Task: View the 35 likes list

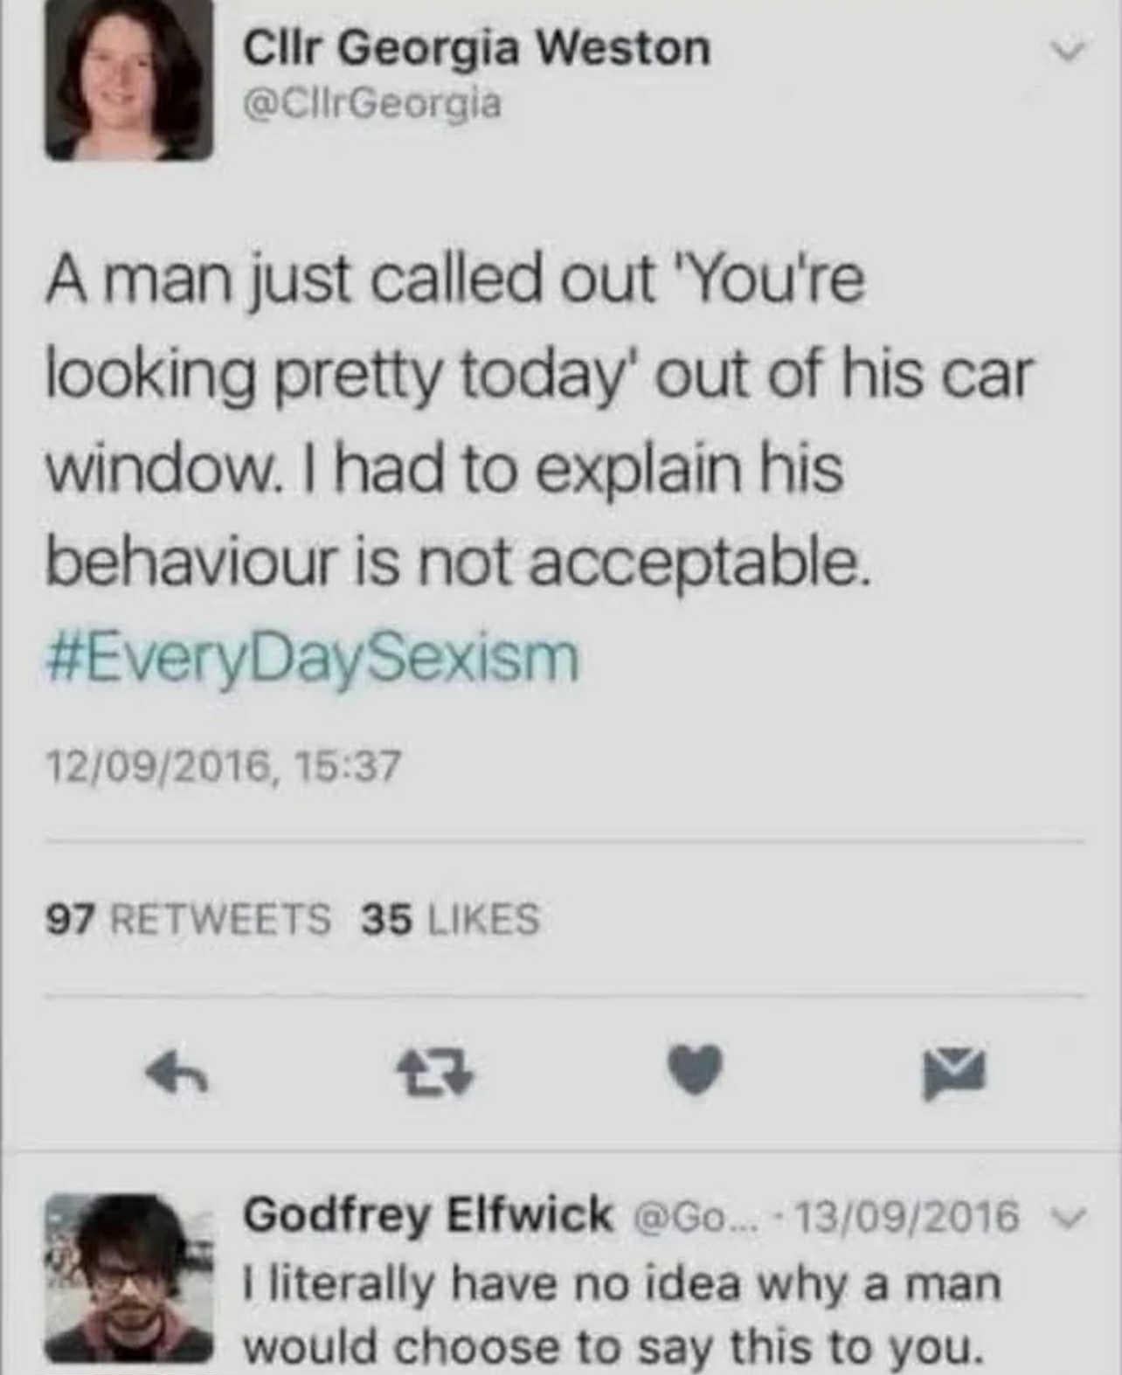Action: point(451,919)
